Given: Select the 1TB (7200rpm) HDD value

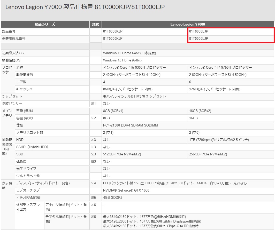Looking at the screenshot, I should [219, 140].
